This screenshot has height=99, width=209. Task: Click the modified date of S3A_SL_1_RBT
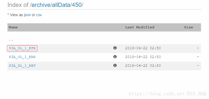(x=143, y=66)
